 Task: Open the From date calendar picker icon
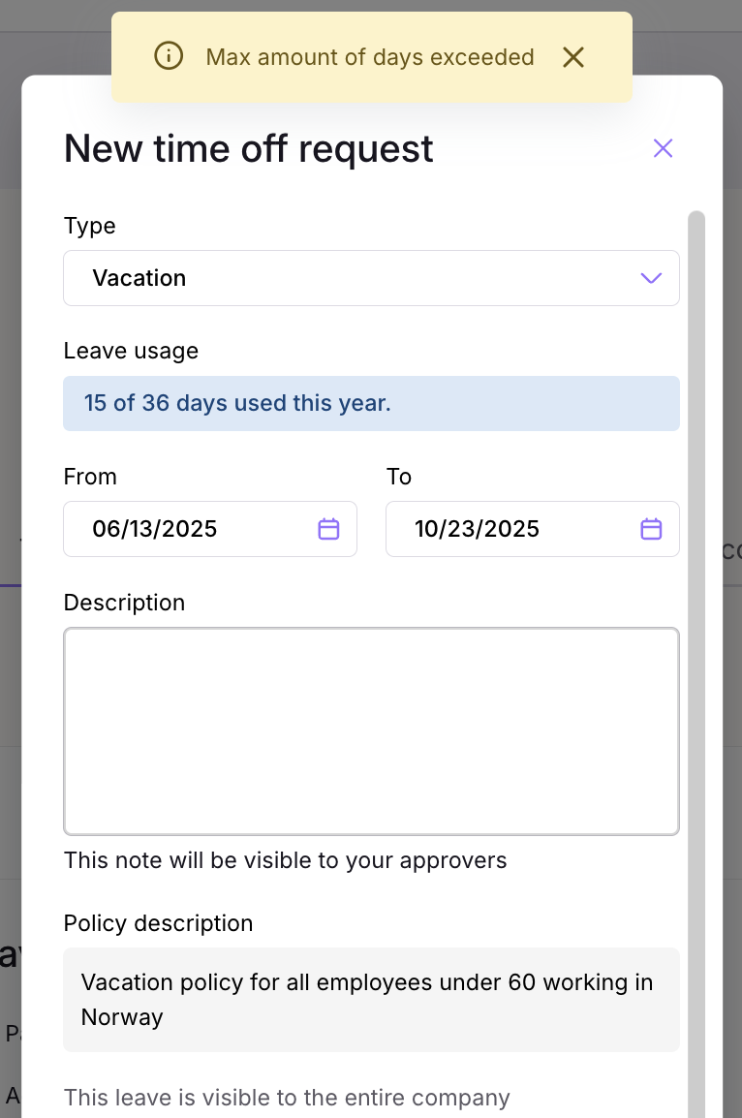328,529
